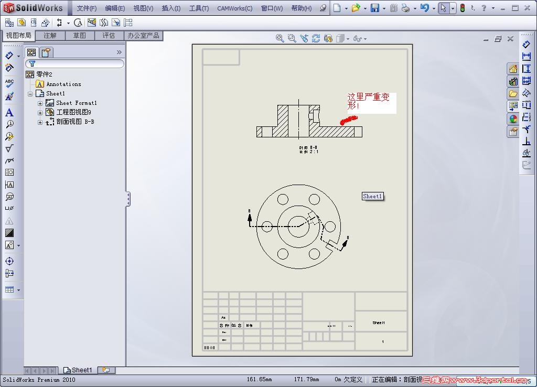
Task: Select the Centerline tool
Action: point(9,273)
